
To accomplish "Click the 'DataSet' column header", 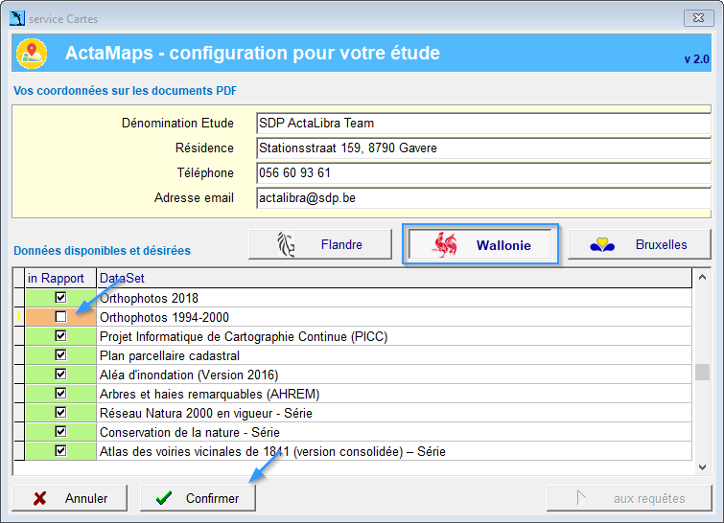I will [394, 278].
